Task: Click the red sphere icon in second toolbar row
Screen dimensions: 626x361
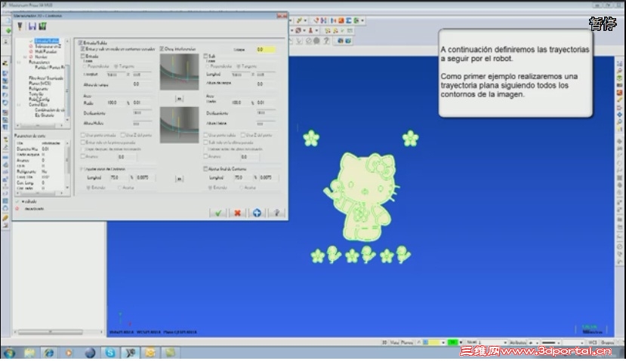Action: coord(298,30)
